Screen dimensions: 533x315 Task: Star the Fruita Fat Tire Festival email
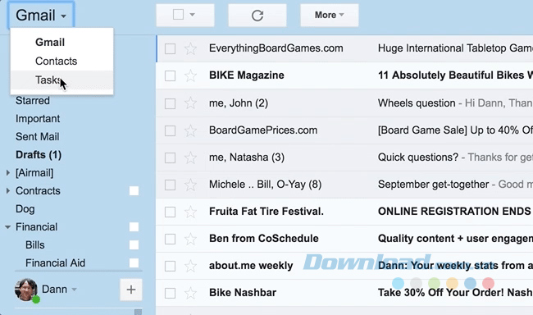click(190, 212)
